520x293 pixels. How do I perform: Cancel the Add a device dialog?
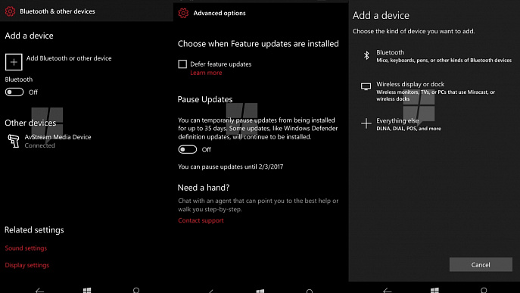[x=481, y=264]
